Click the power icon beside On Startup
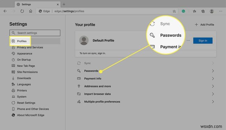The width and height of the screenshot is (226, 130). (x=13, y=60)
